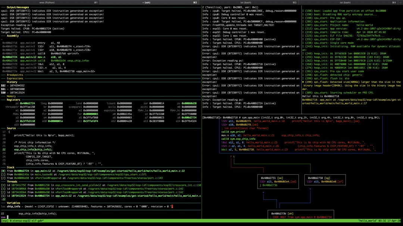Open the last iot (bash) tab

coord(345,3)
